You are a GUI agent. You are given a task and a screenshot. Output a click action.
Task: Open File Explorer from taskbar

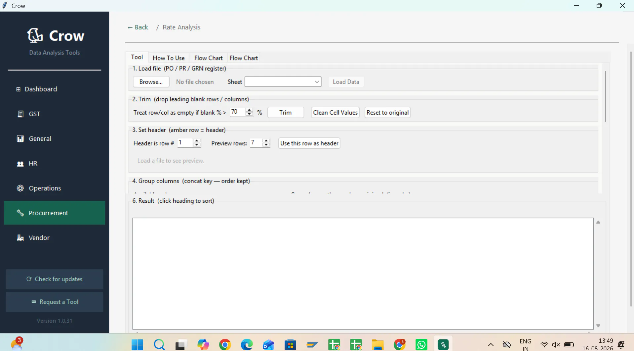point(377,345)
